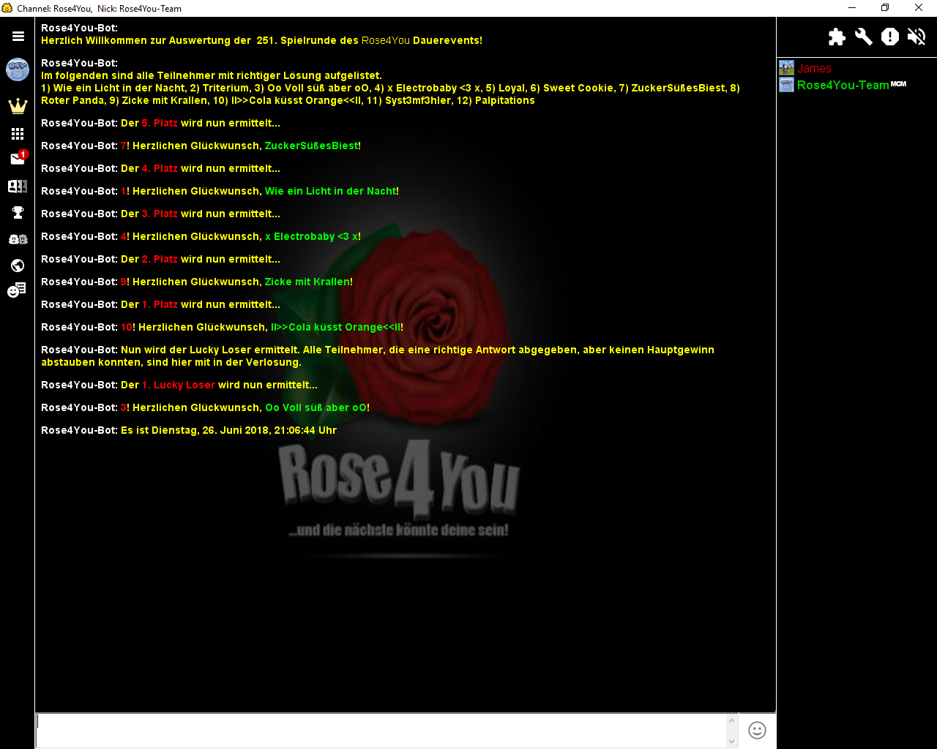Select user James in the user list
Screen dimensions: 937x749
click(x=814, y=68)
